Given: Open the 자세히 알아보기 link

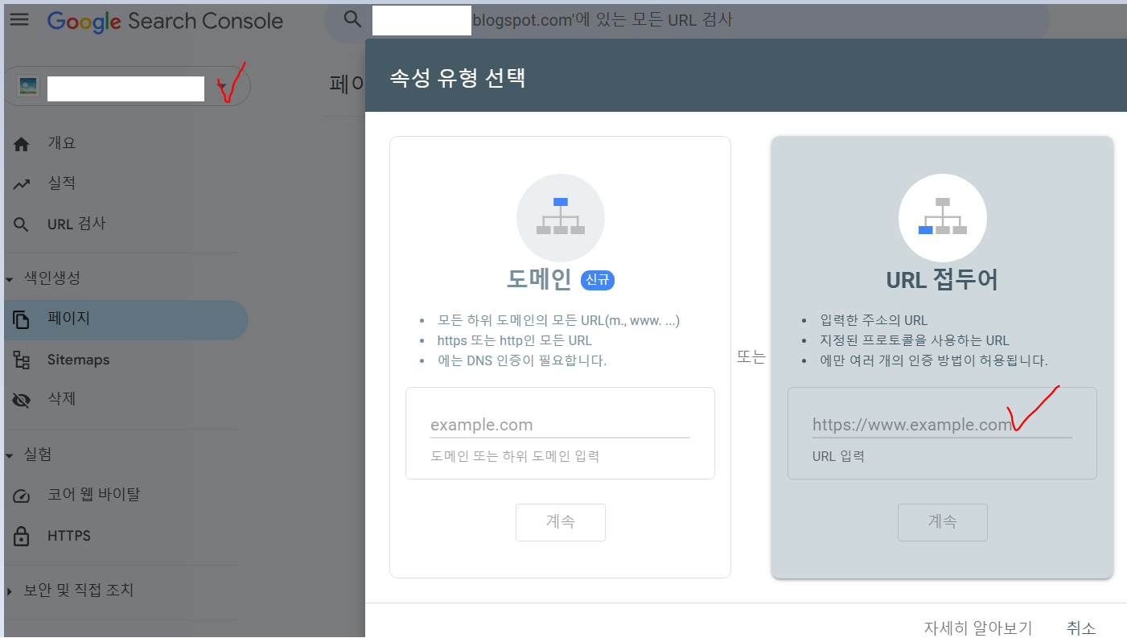Looking at the screenshot, I should click(978, 628).
